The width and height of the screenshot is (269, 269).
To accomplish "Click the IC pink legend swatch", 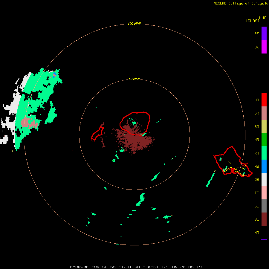I will [x=264, y=193].
